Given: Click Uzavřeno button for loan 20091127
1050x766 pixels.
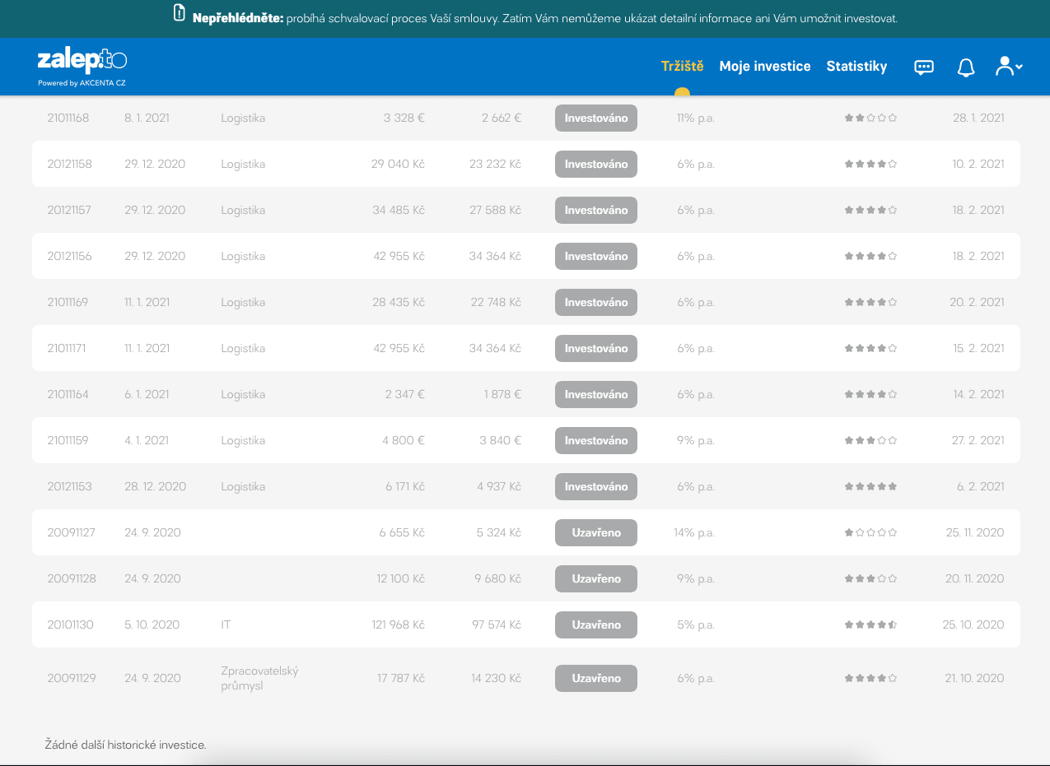Looking at the screenshot, I should pos(596,532).
